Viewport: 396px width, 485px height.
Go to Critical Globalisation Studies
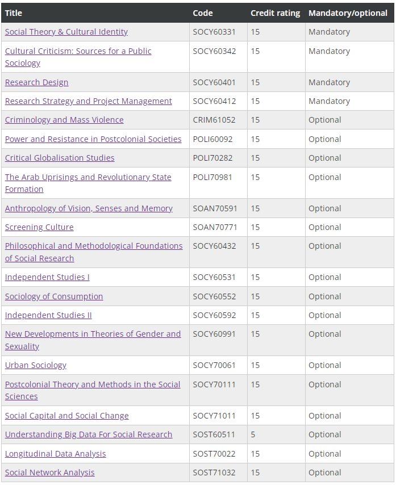click(60, 158)
